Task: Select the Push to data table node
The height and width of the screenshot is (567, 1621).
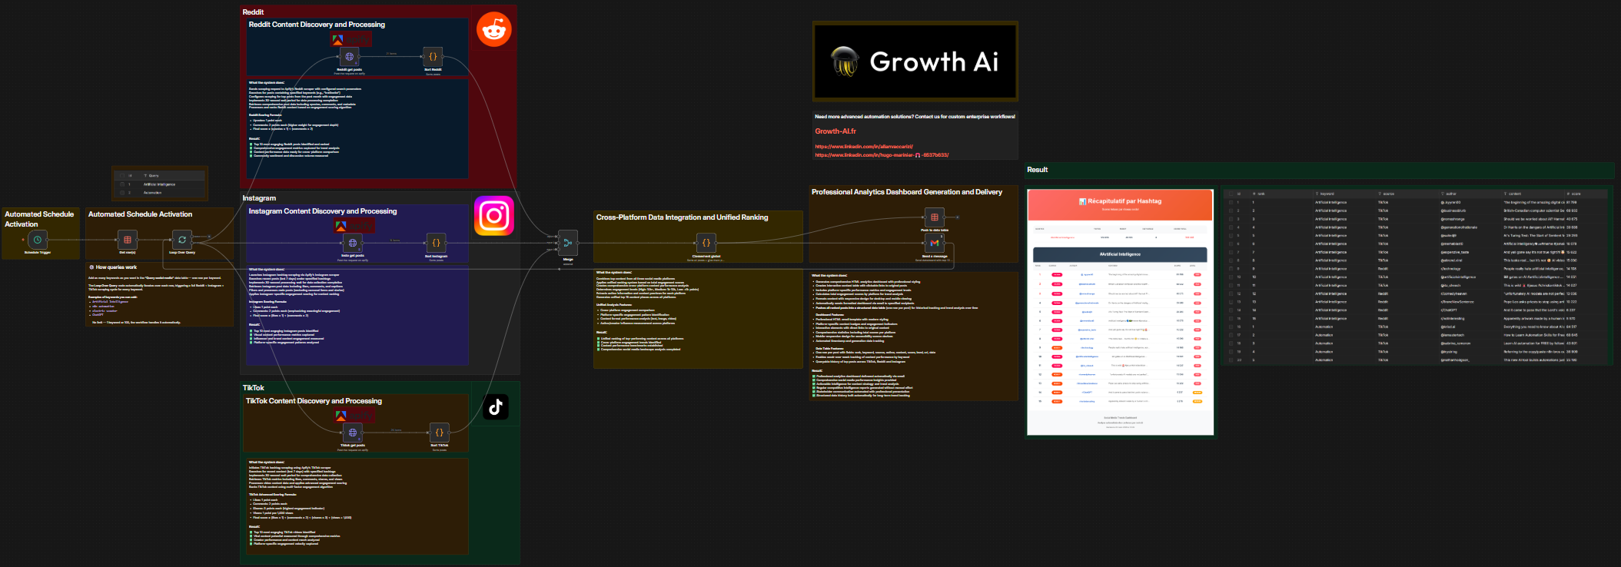Action: click(935, 217)
